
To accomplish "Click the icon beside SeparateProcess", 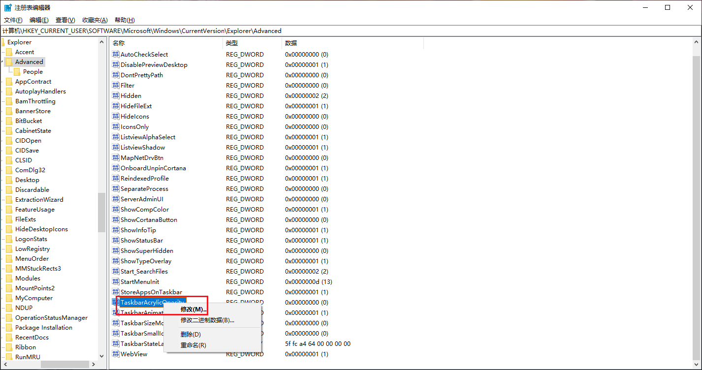I will [116, 189].
